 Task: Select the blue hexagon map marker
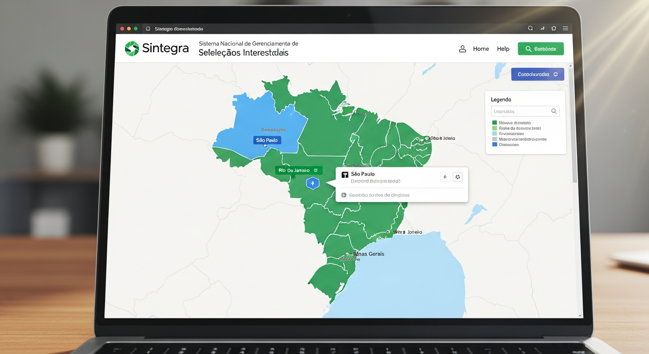pos(313,183)
